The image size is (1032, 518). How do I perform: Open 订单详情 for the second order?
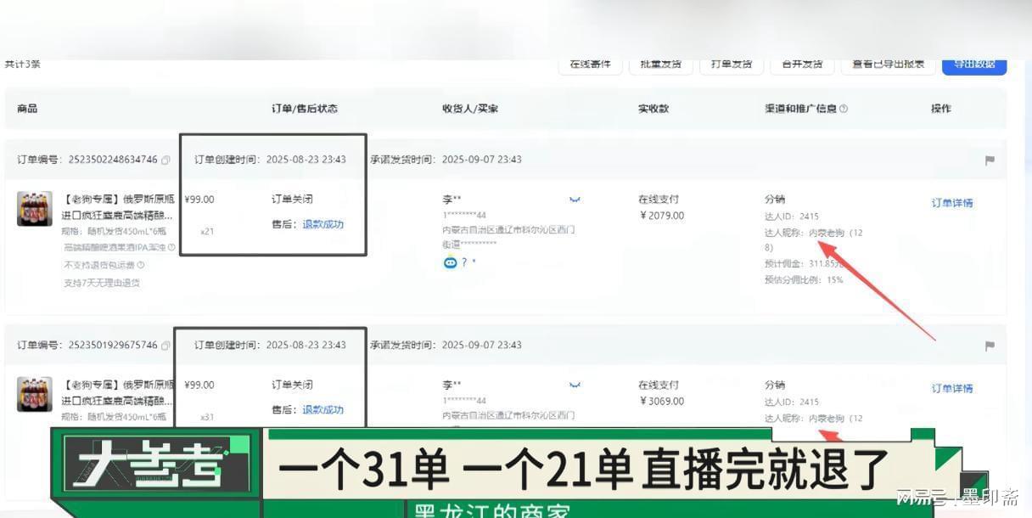951,388
